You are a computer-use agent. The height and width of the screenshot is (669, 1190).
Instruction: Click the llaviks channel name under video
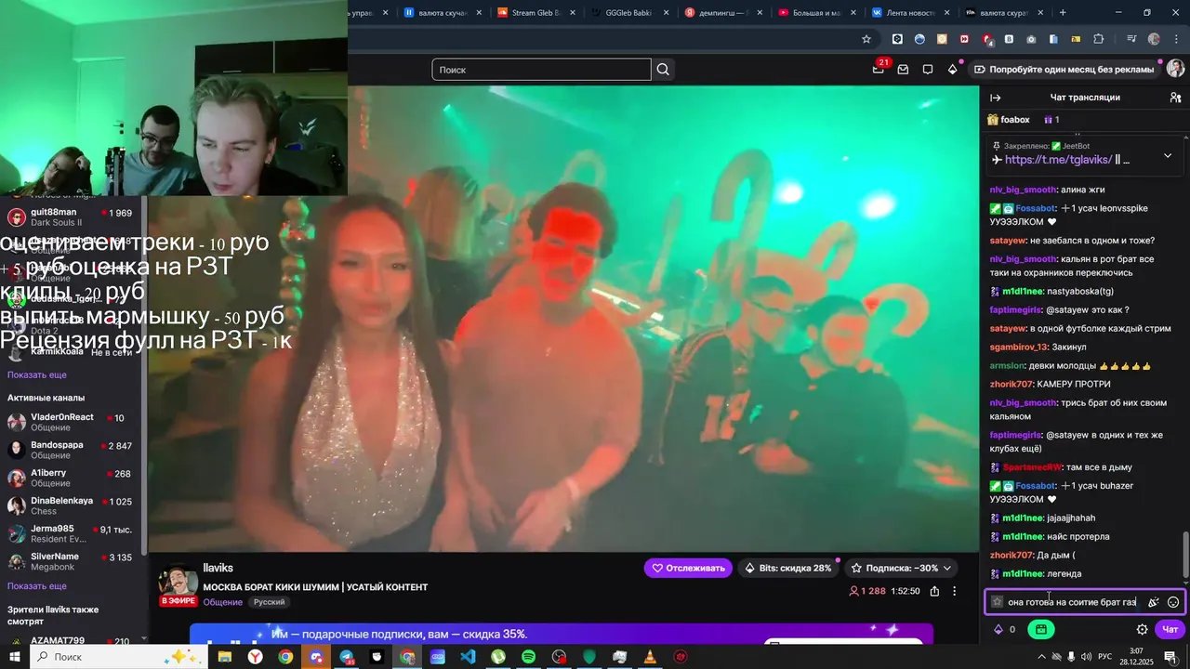[218, 568]
